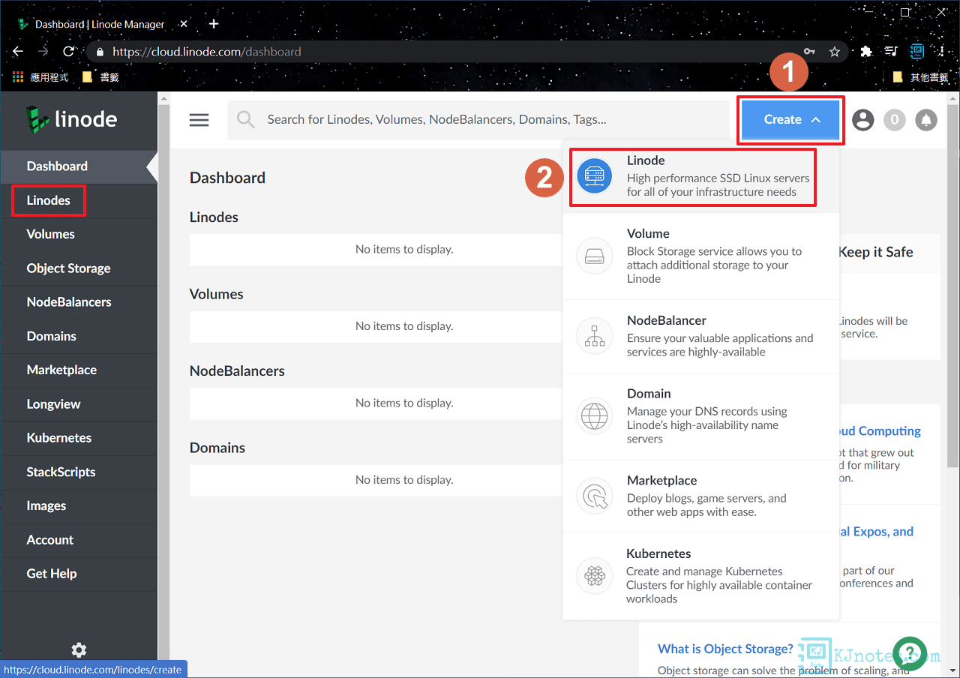Click the search magnifier icon
Screen dimensions: 960x678
pyautogui.click(x=246, y=119)
